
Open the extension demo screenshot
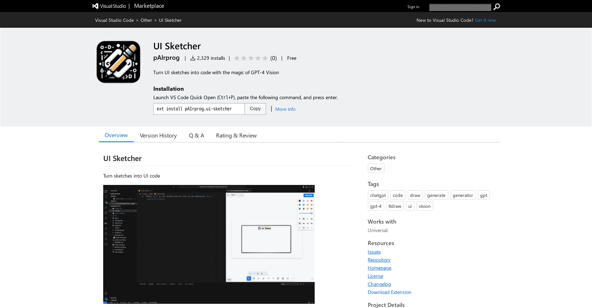[x=209, y=244]
